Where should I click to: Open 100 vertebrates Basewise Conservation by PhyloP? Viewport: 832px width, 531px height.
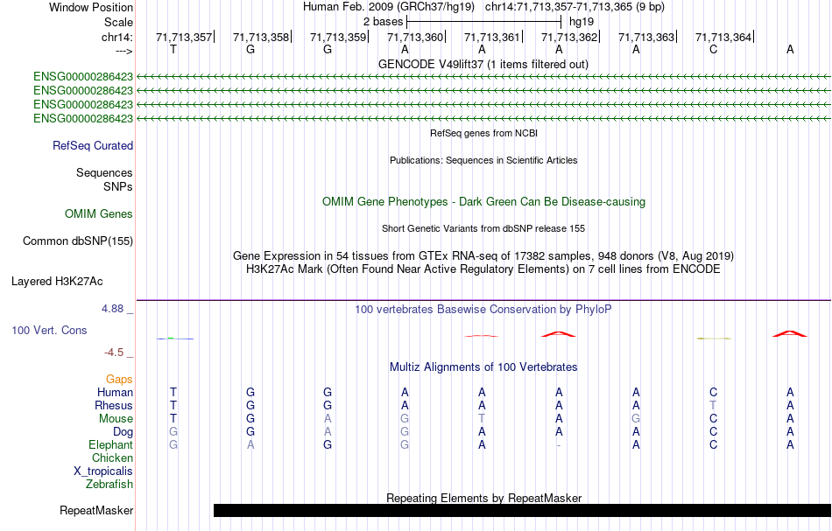click(x=483, y=310)
